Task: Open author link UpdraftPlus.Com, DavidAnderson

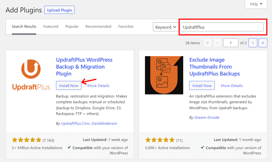Action: (89, 123)
